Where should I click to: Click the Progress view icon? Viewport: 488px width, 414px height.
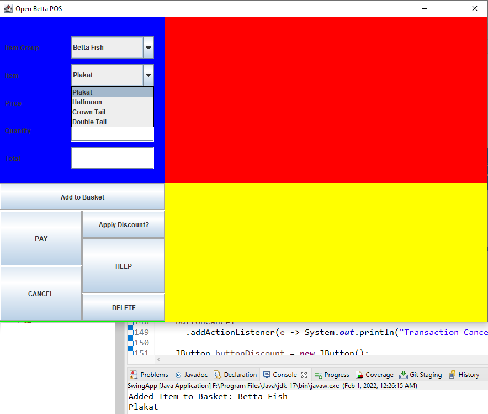(319, 375)
